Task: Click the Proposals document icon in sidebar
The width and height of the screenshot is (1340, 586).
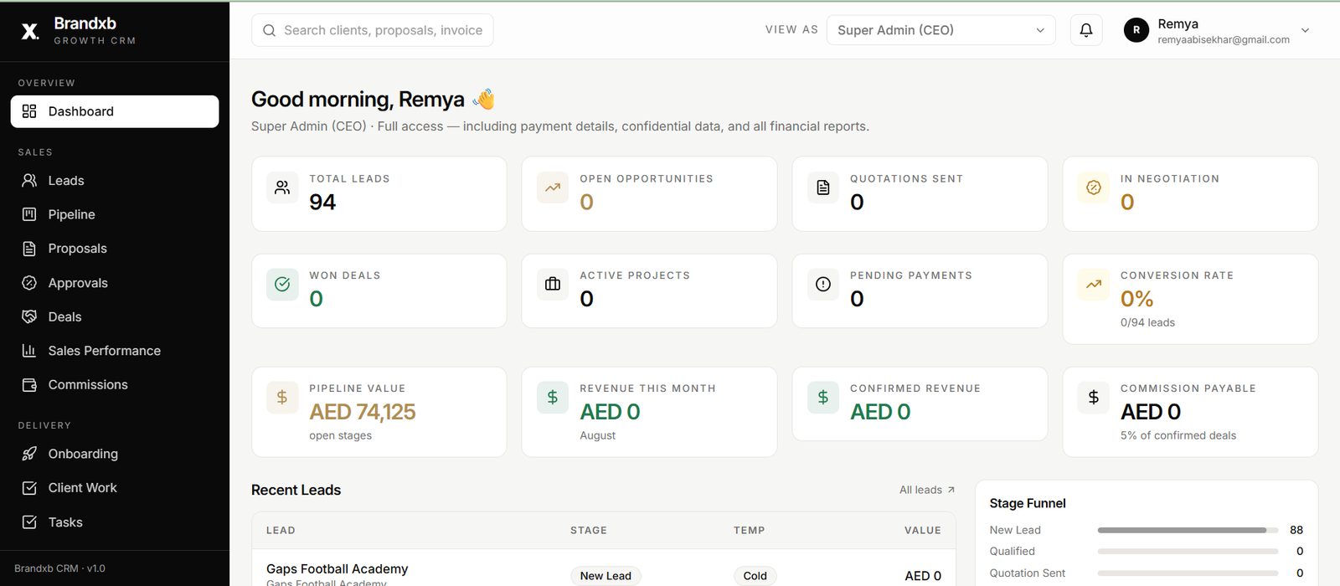Action: click(29, 249)
